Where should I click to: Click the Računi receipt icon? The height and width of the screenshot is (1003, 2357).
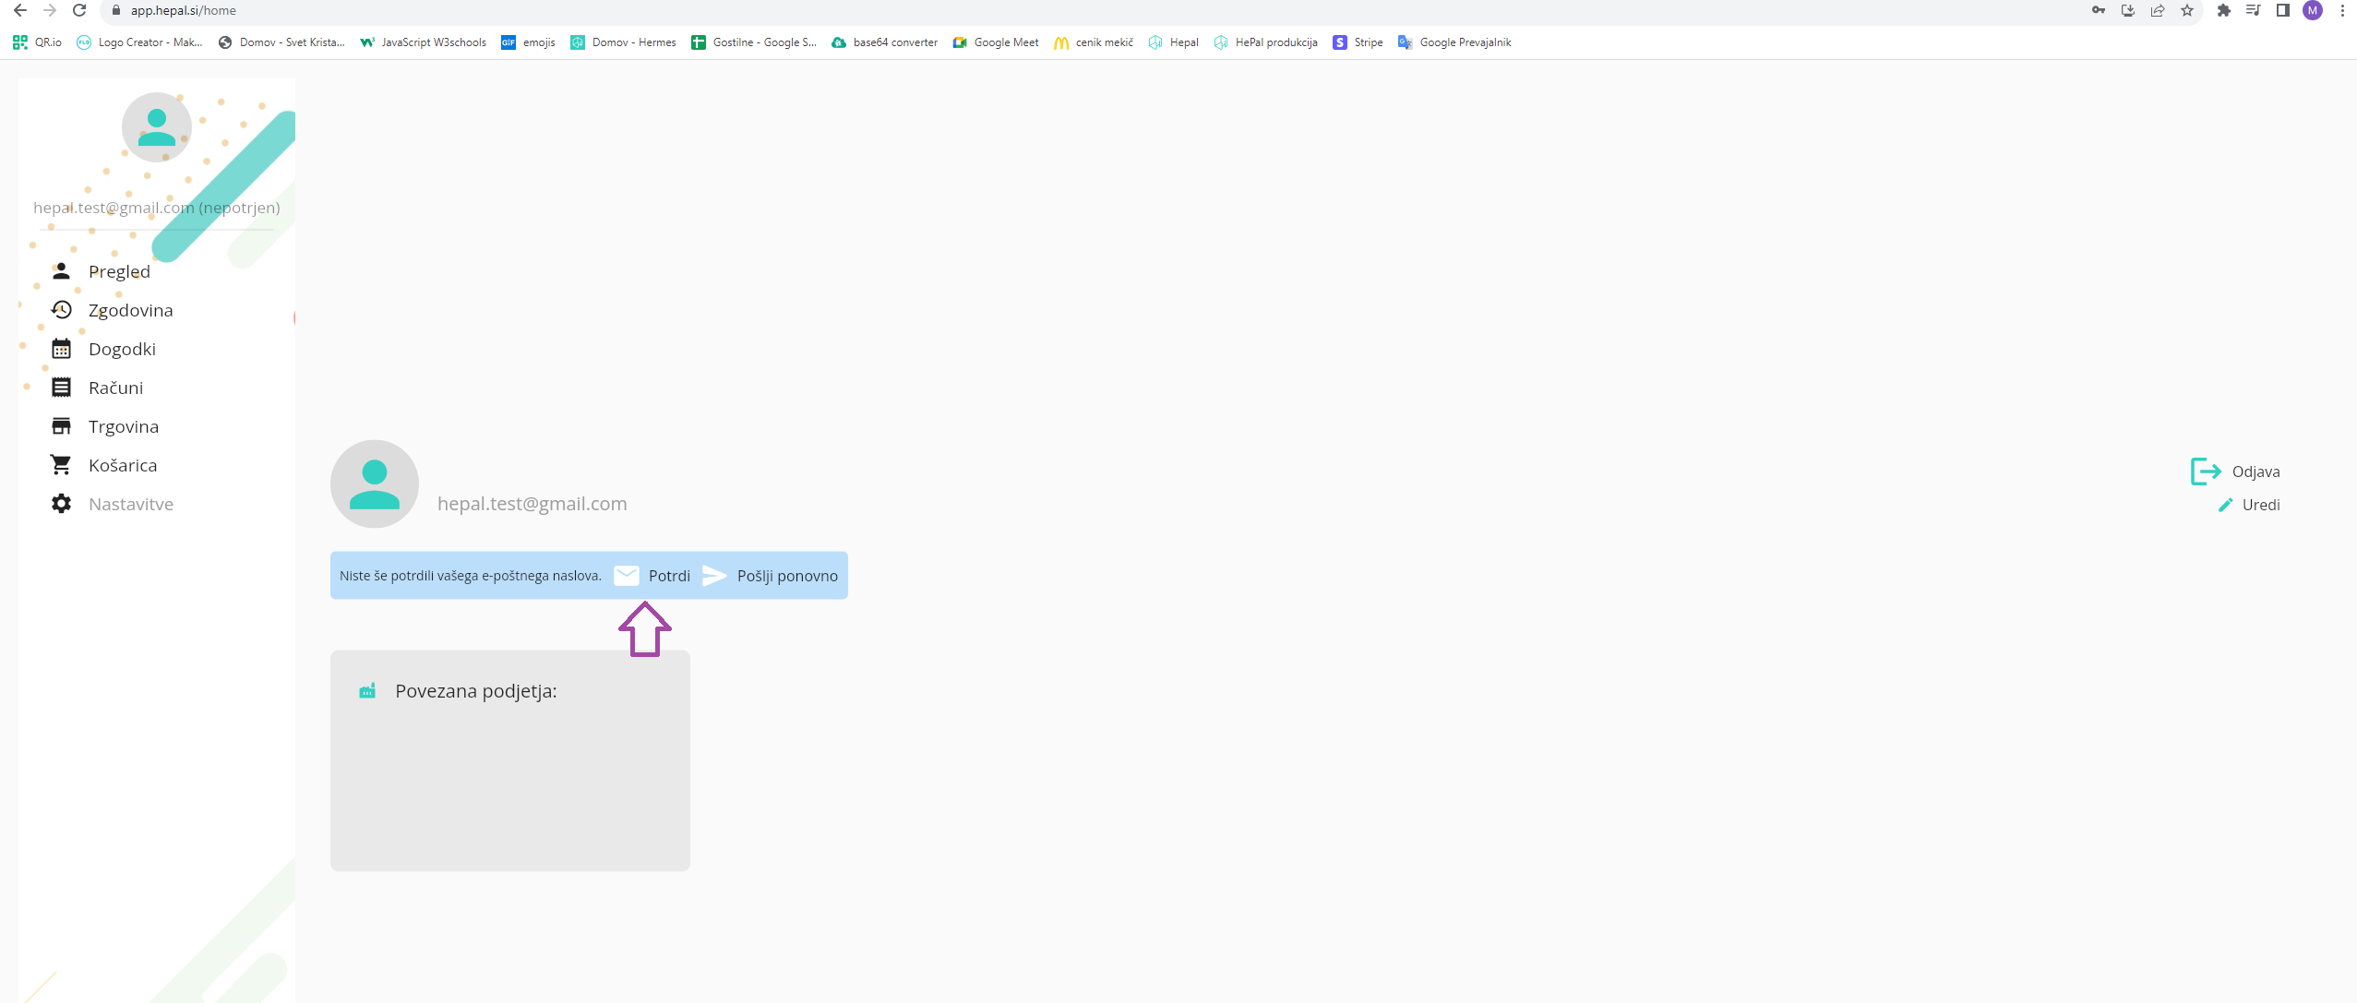click(61, 388)
